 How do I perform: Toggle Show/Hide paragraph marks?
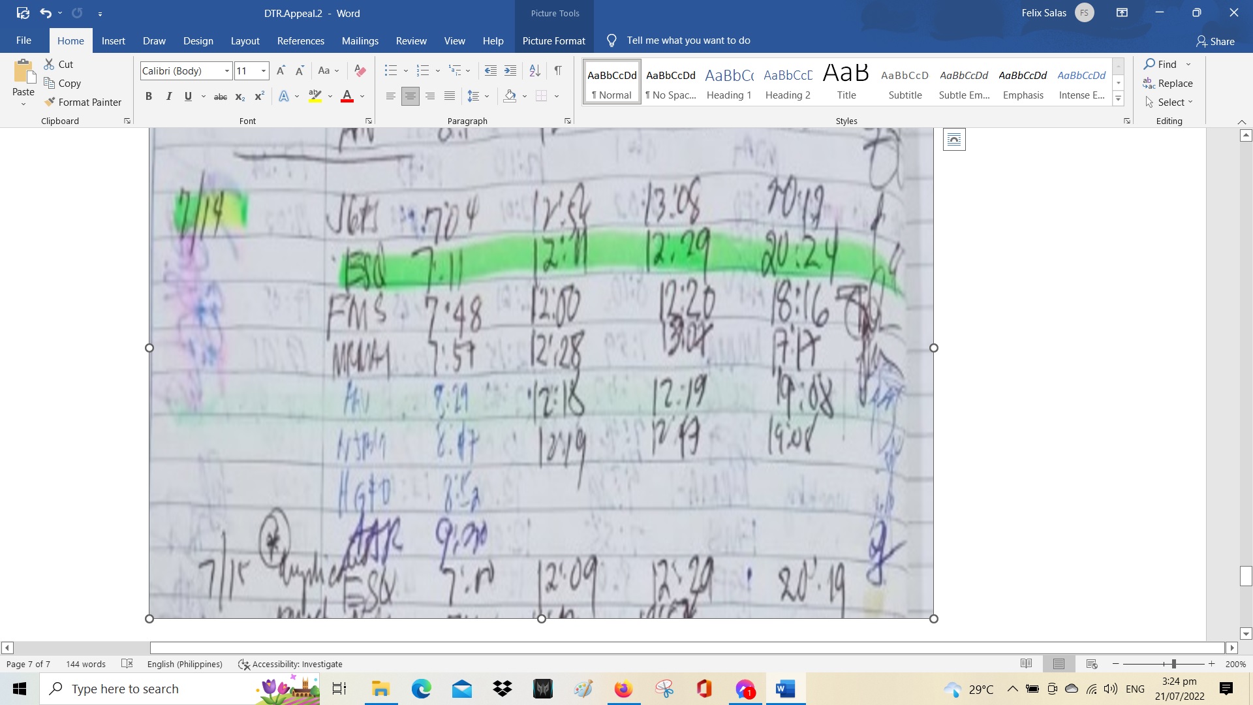point(558,70)
